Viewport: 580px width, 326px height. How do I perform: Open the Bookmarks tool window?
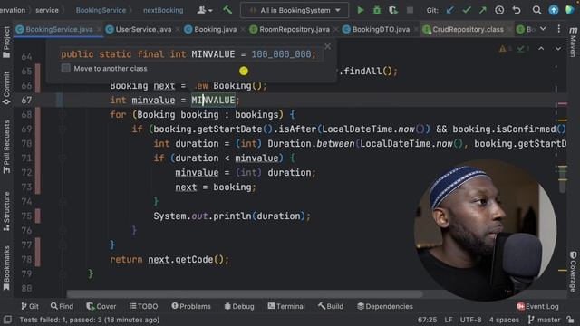[6, 268]
